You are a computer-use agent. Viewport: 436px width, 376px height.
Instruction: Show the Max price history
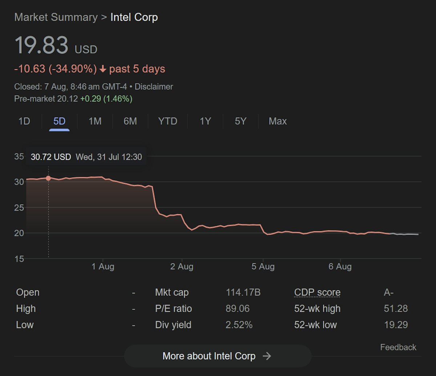278,121
